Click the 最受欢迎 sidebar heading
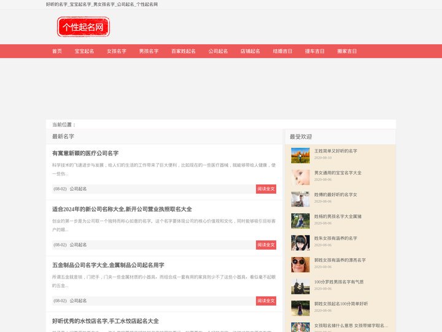The height and width of the screenshot is (332, 442). tap(301, 136)
